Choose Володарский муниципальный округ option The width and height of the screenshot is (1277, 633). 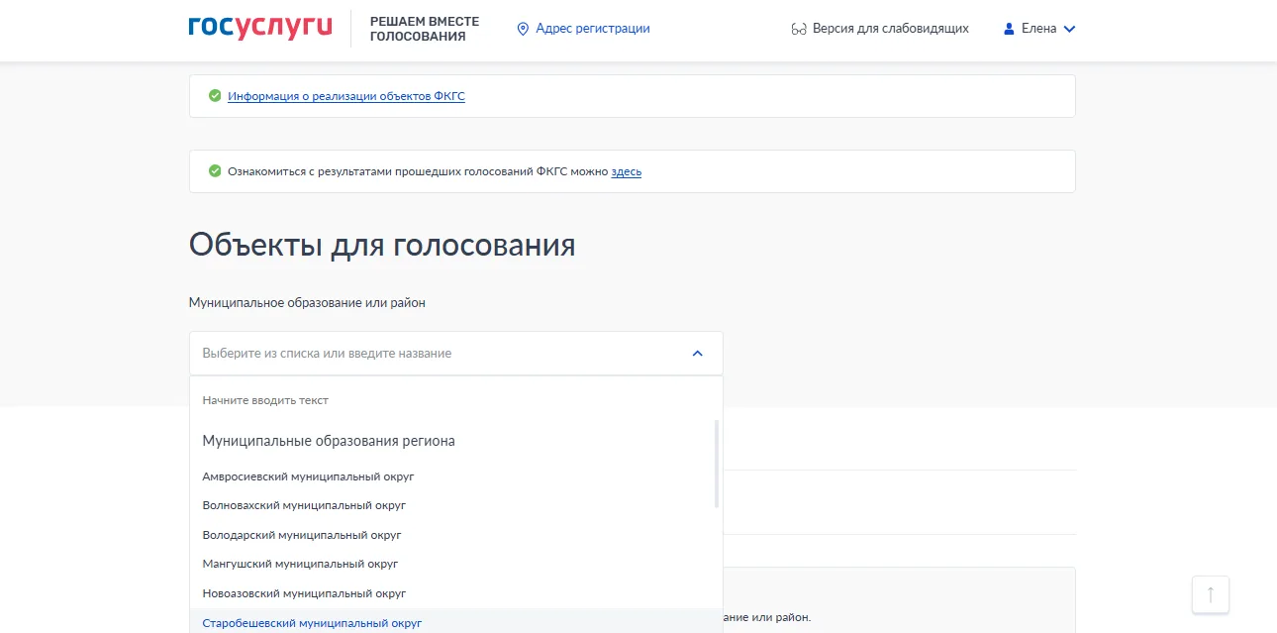tap(302, 535)
